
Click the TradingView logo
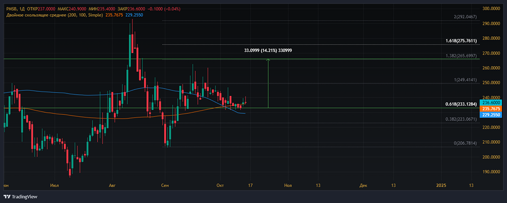click(20, 196)
